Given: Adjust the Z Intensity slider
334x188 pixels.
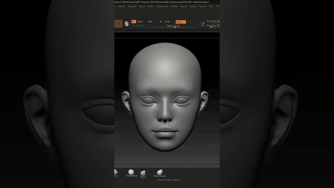Looking at the screenshot, I should 180,26.
